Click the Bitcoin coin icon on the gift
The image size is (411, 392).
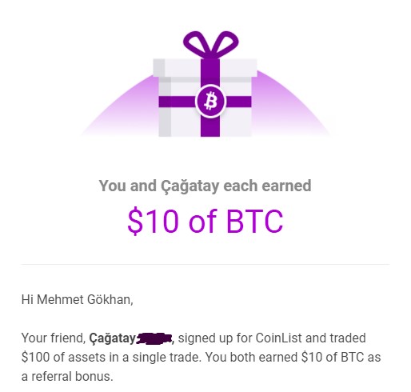tap(210, 102)
